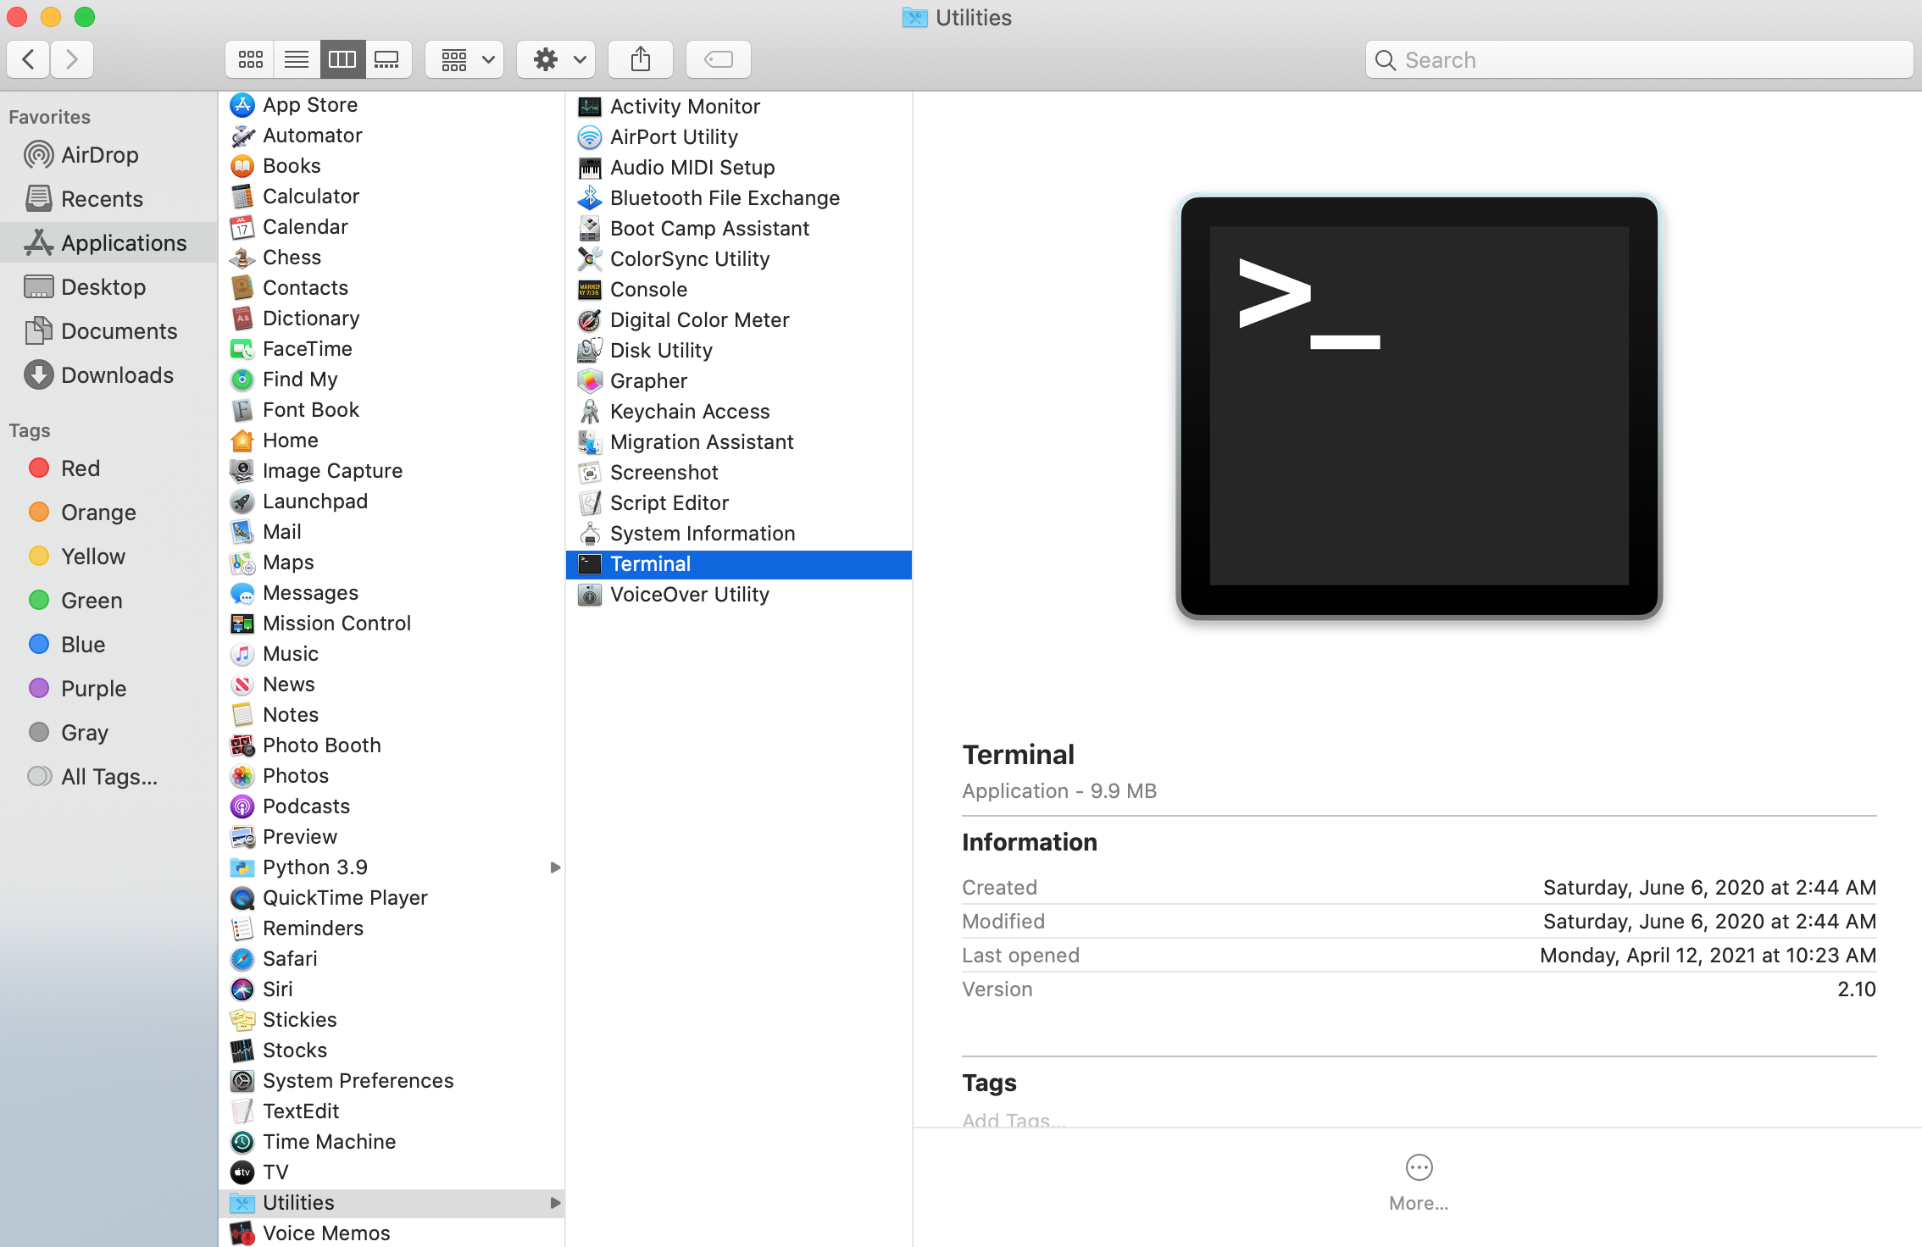Click the share button in the toolbar
The height and width of the screenshot is (1247, 1922).
tap(640, 58)
